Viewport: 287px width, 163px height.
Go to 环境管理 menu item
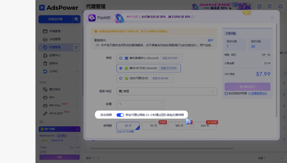(x=55, y=31)
